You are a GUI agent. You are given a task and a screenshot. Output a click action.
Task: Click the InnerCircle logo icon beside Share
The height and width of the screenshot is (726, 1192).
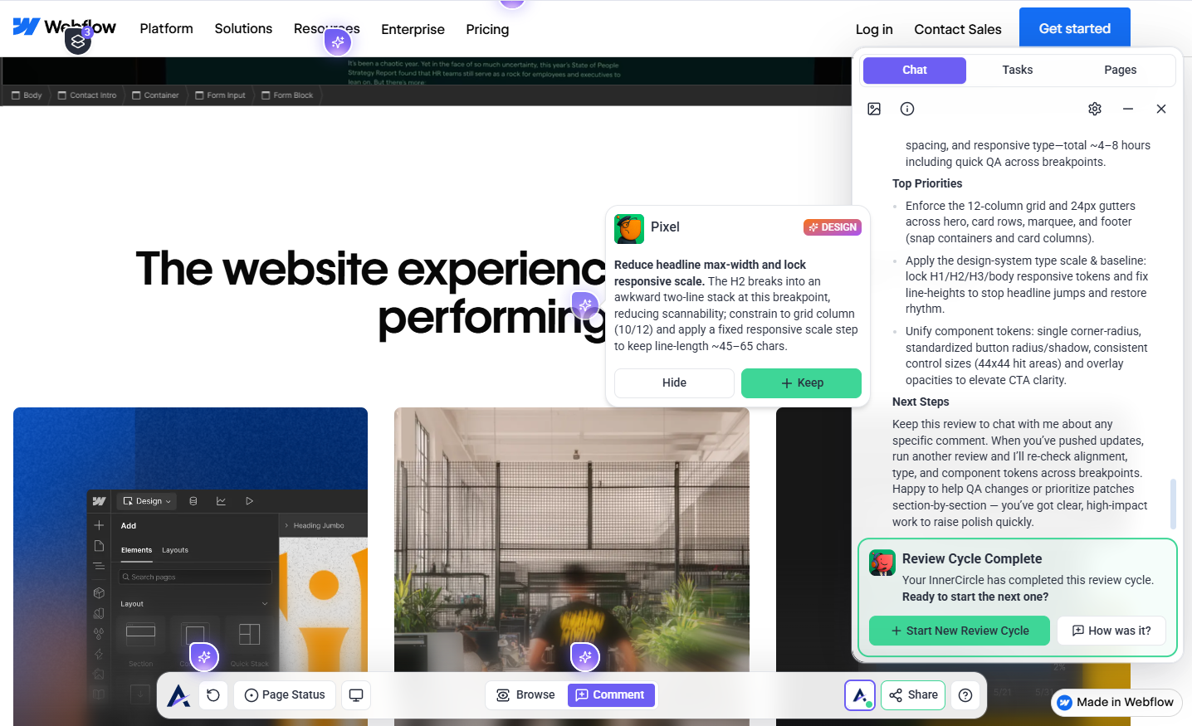[860, 695]
